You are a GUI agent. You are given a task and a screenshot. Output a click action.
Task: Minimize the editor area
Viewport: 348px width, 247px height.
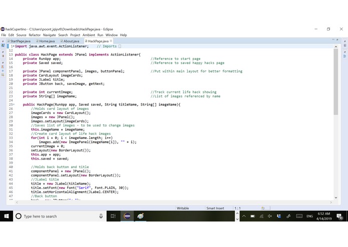pyautogui.click(x=333, y=39)
